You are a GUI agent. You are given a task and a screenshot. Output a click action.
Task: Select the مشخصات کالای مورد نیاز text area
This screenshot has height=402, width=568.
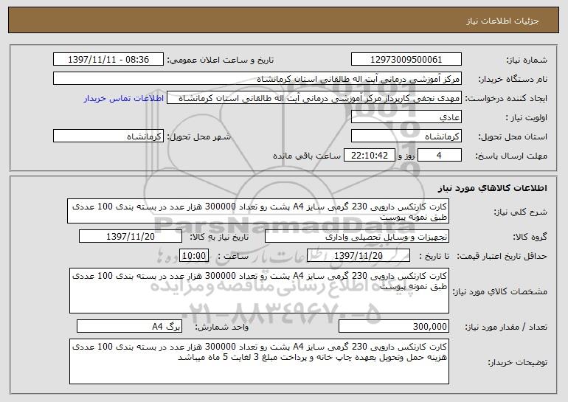pos(259,291)
